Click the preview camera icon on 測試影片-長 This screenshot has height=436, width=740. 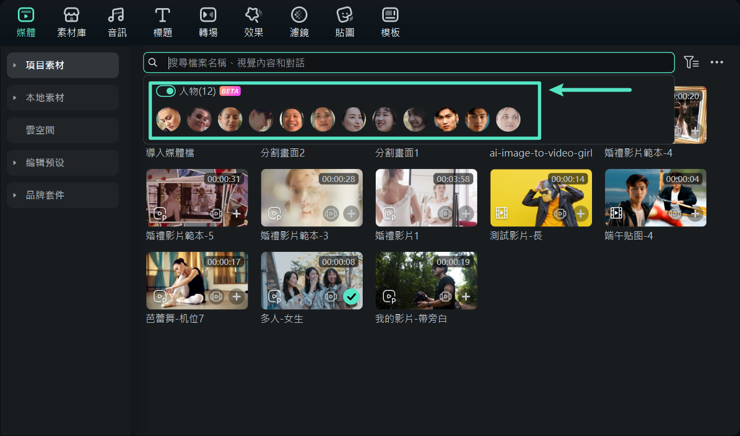click(x=561, y=213)
